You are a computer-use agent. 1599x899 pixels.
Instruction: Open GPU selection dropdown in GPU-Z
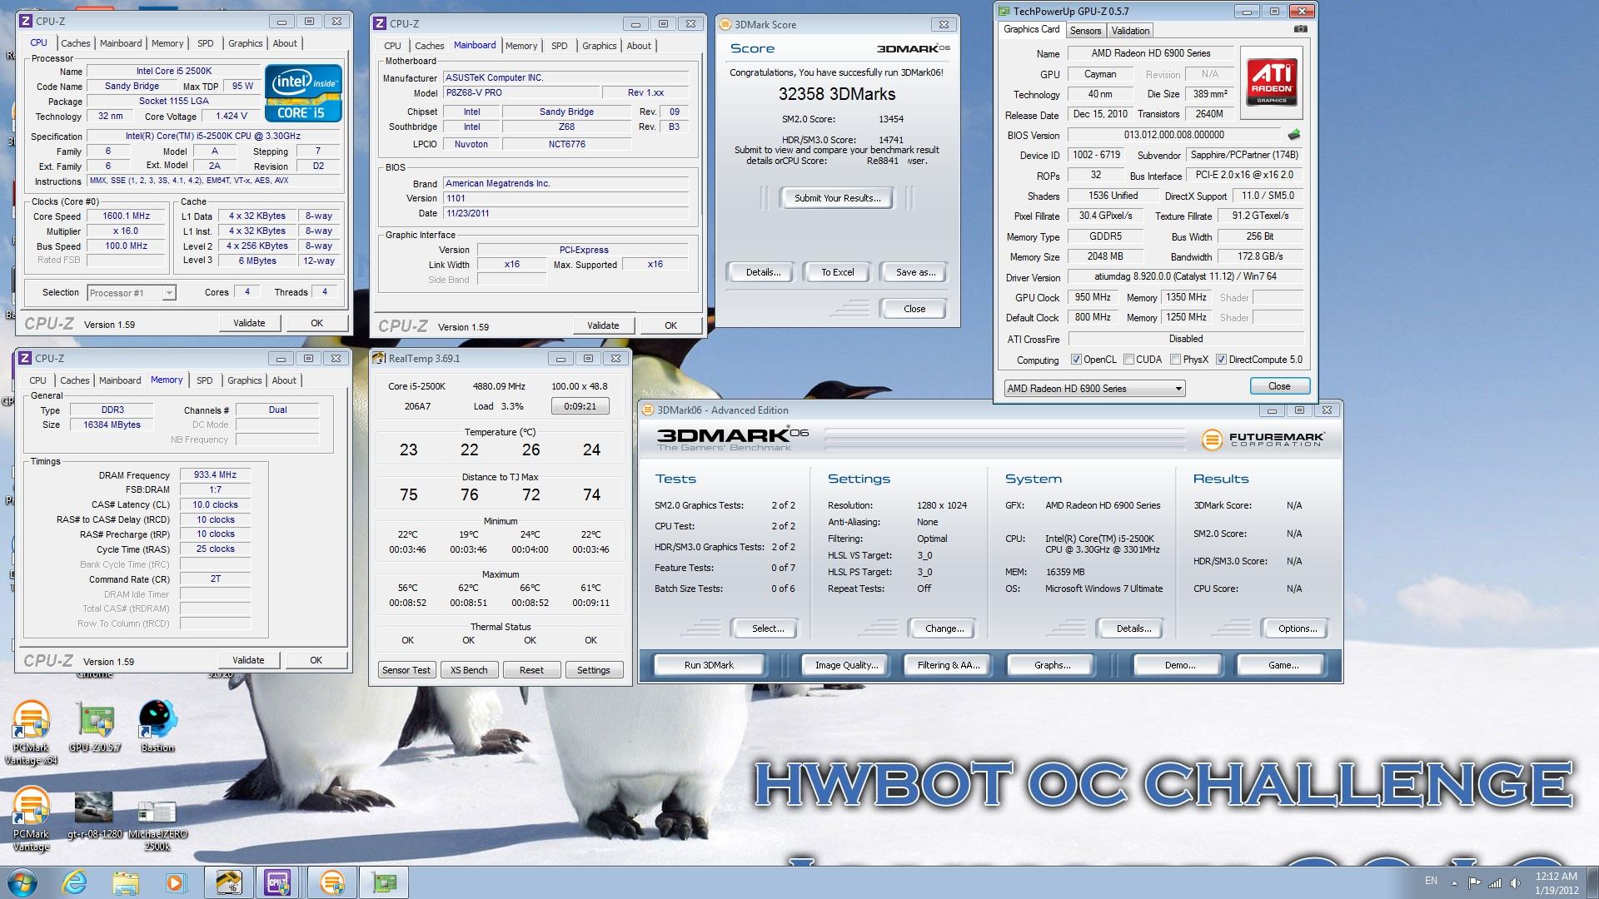coord(1093,388)
